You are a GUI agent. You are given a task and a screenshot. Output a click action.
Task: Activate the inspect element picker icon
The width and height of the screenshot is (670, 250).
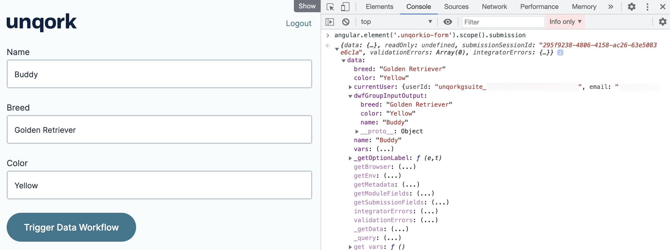click(x=330, y=7)
